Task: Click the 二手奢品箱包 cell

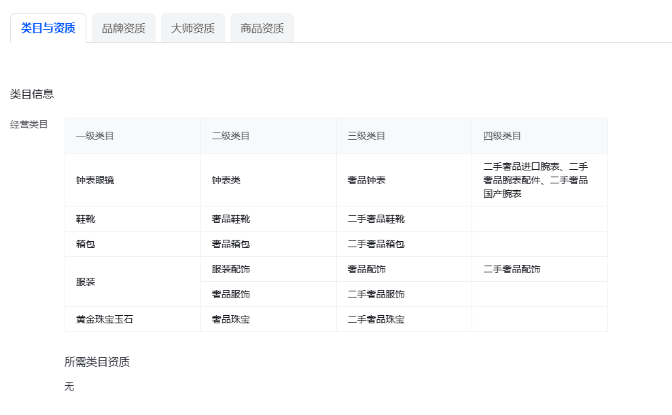Action: [404, 244]
